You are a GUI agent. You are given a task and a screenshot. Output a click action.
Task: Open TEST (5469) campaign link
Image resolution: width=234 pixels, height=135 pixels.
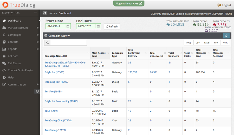51,111
